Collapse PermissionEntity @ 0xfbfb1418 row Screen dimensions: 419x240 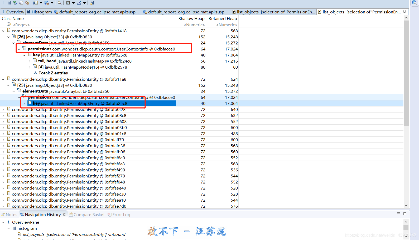(3, 31)
